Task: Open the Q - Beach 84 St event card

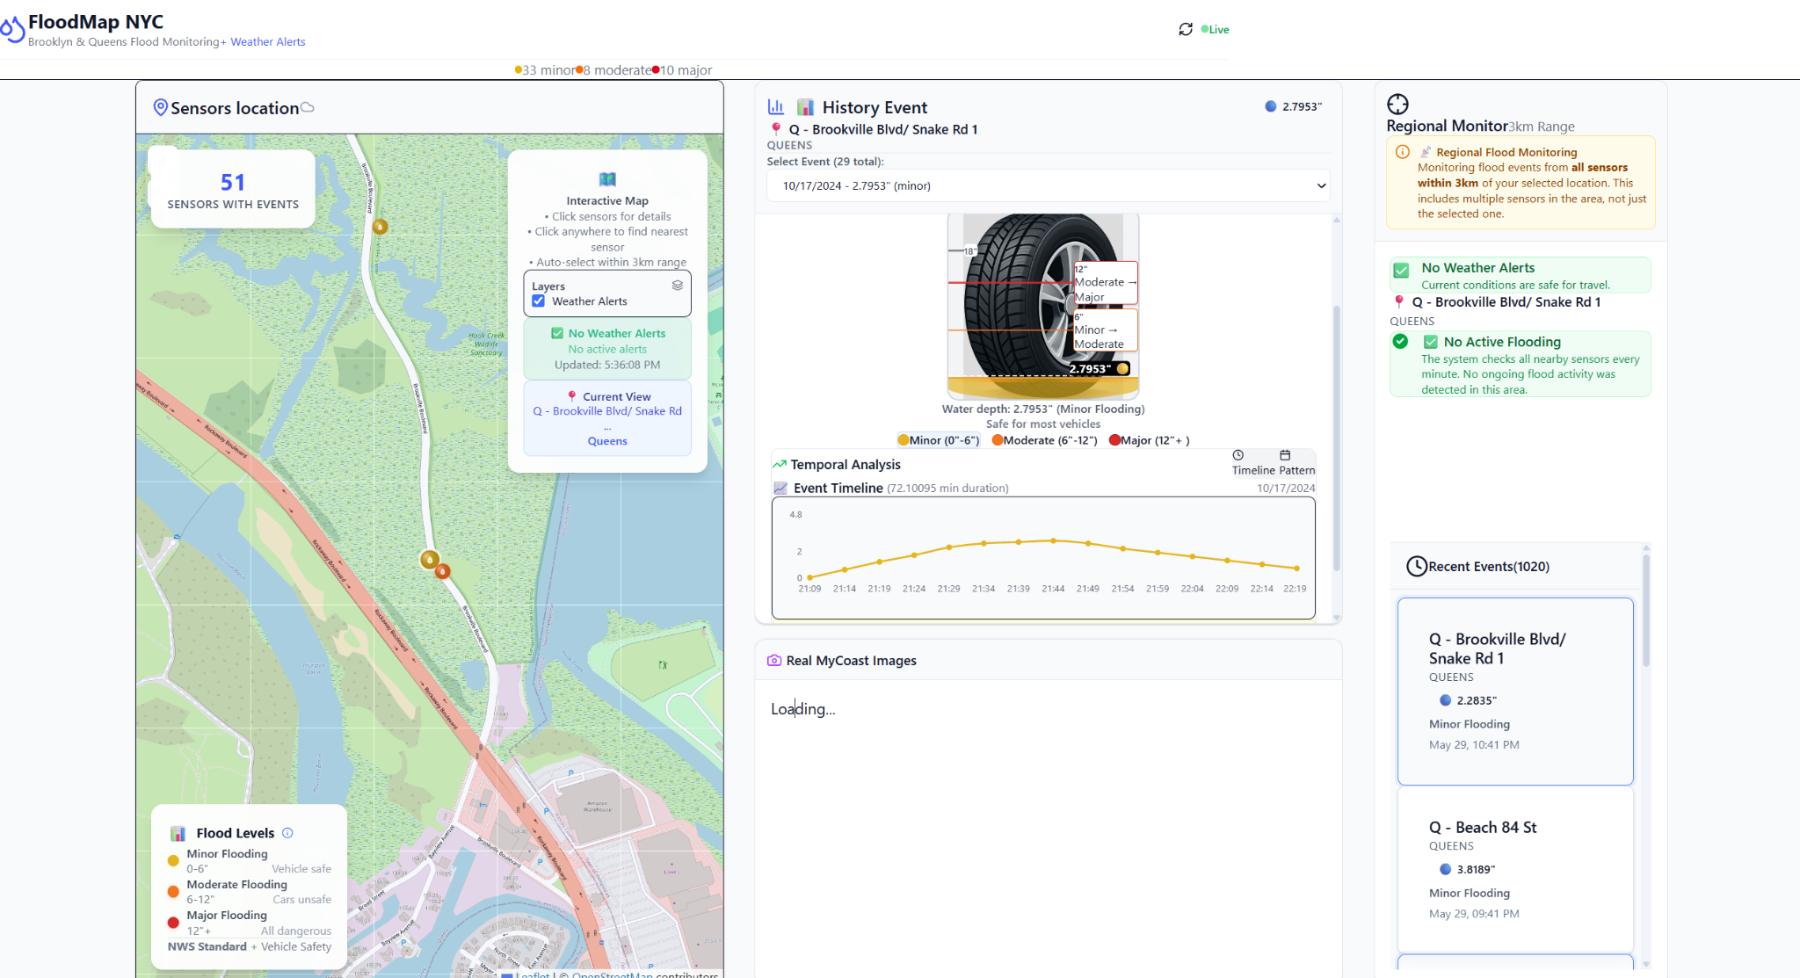Action: 1515,869
